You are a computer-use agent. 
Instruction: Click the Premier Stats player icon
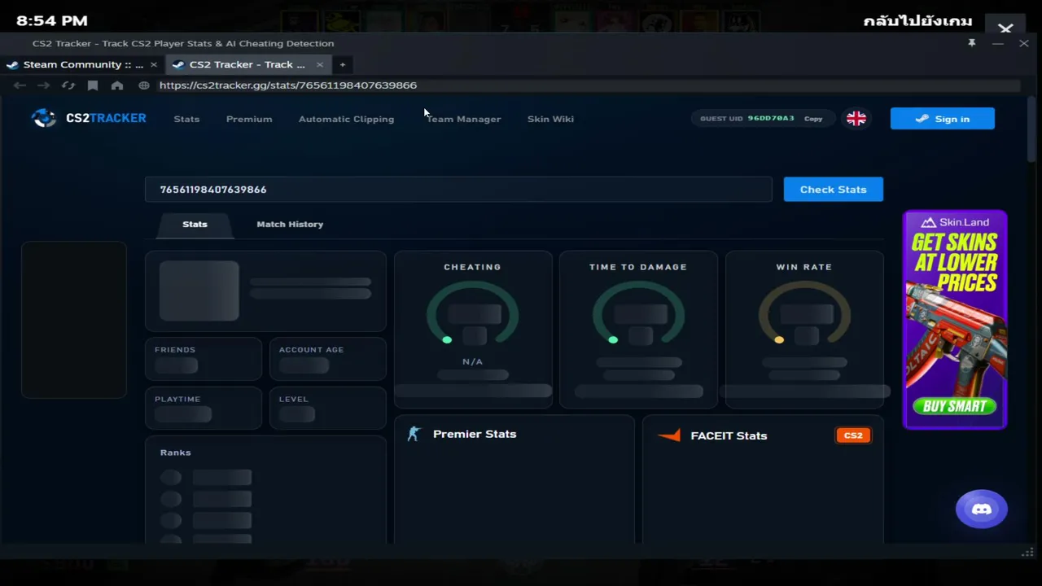414,435
